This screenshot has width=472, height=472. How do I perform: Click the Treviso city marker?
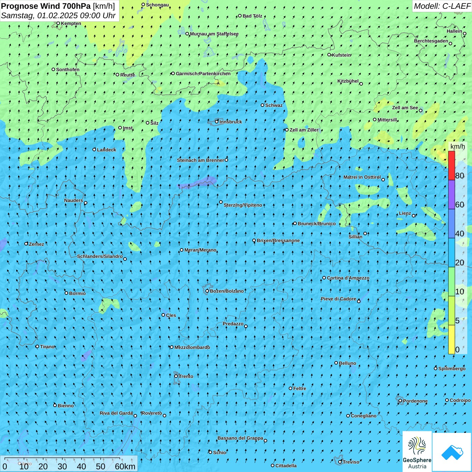point(340,462)
